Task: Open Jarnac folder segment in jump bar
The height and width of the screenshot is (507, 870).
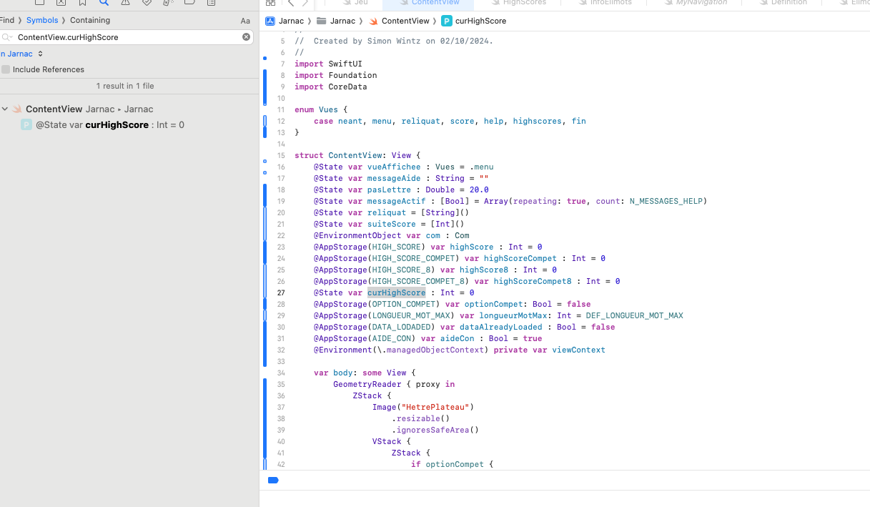Action: (342, 21)
